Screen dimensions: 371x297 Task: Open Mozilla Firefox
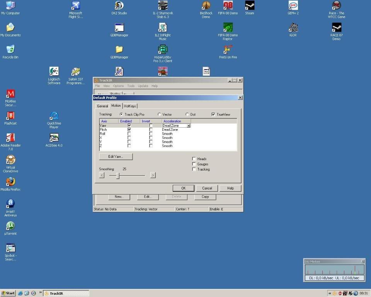point(10,183)
